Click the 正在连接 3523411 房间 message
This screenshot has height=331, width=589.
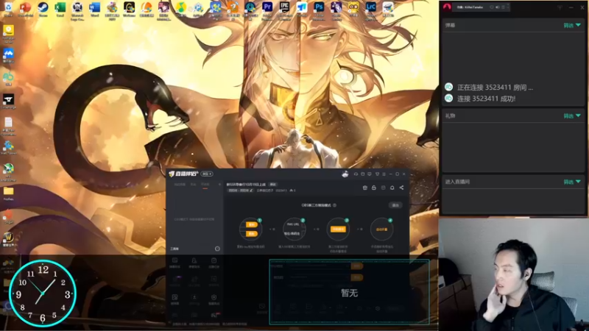[495, 88]
